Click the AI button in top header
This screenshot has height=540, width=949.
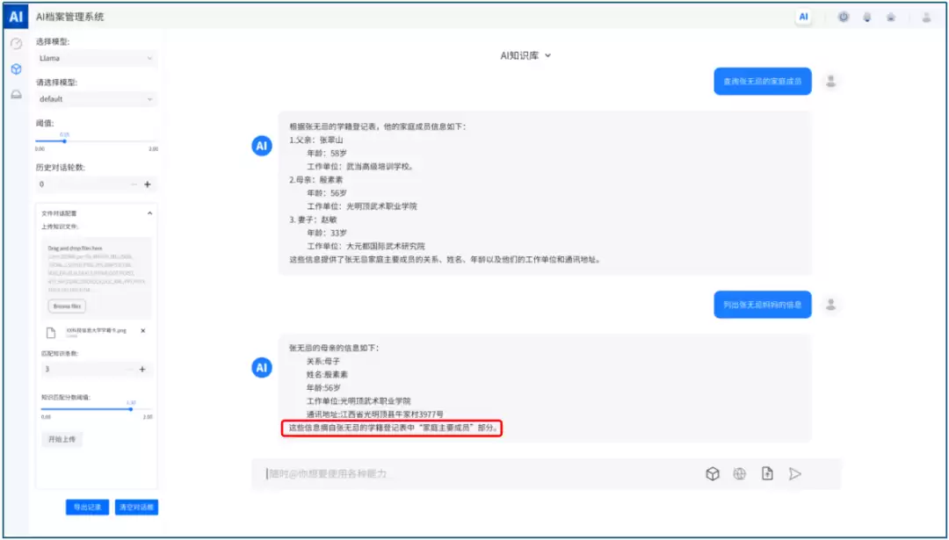tap(803, 17)
